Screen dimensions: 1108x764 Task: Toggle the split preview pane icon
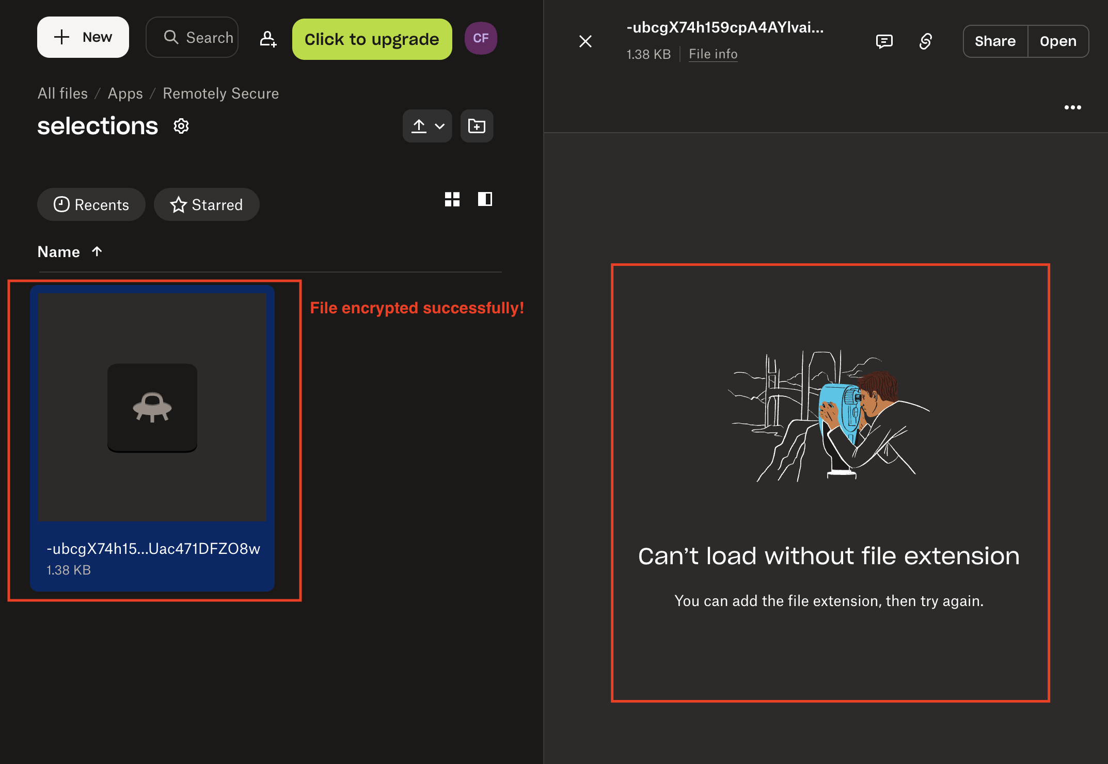click(x=484, y=199)
